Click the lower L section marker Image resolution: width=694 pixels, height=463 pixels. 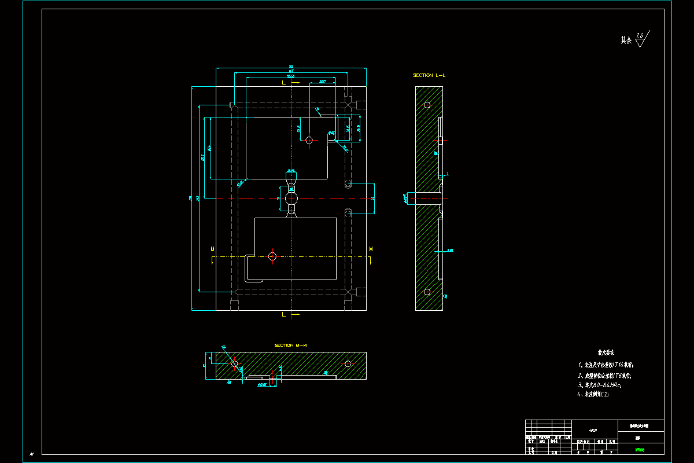(283, 315)
